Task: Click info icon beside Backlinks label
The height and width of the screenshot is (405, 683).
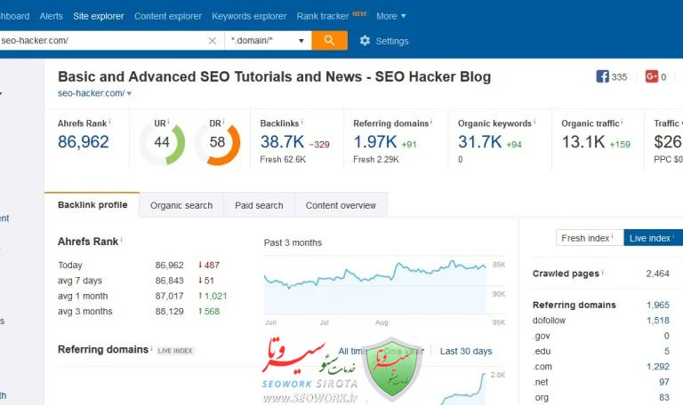Action: click(x=301, y=123)
